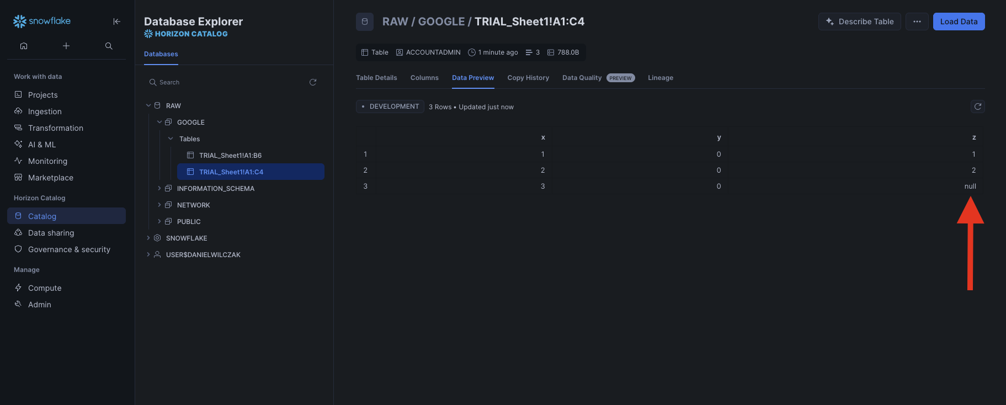Open the more options ellipsis menu
Screen dimensions: 1006x405
click(x=917, y=22)
